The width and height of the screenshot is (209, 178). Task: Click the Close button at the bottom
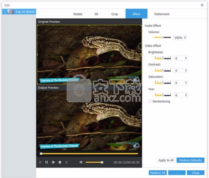click(195, 173)
